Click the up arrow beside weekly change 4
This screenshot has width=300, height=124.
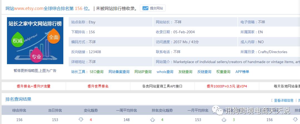tap(152, 120)
